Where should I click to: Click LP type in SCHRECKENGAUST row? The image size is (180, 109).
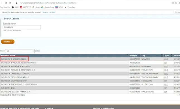click(x=165, y=92)
